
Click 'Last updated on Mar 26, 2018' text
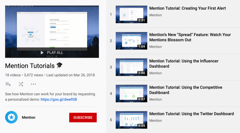[x=70, y=75]
